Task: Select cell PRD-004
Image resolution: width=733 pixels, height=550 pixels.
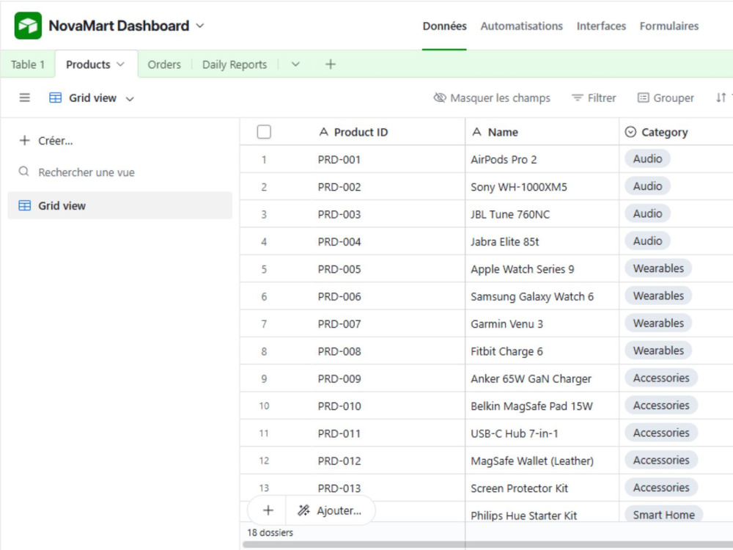Action: click(x=388, y=242)
